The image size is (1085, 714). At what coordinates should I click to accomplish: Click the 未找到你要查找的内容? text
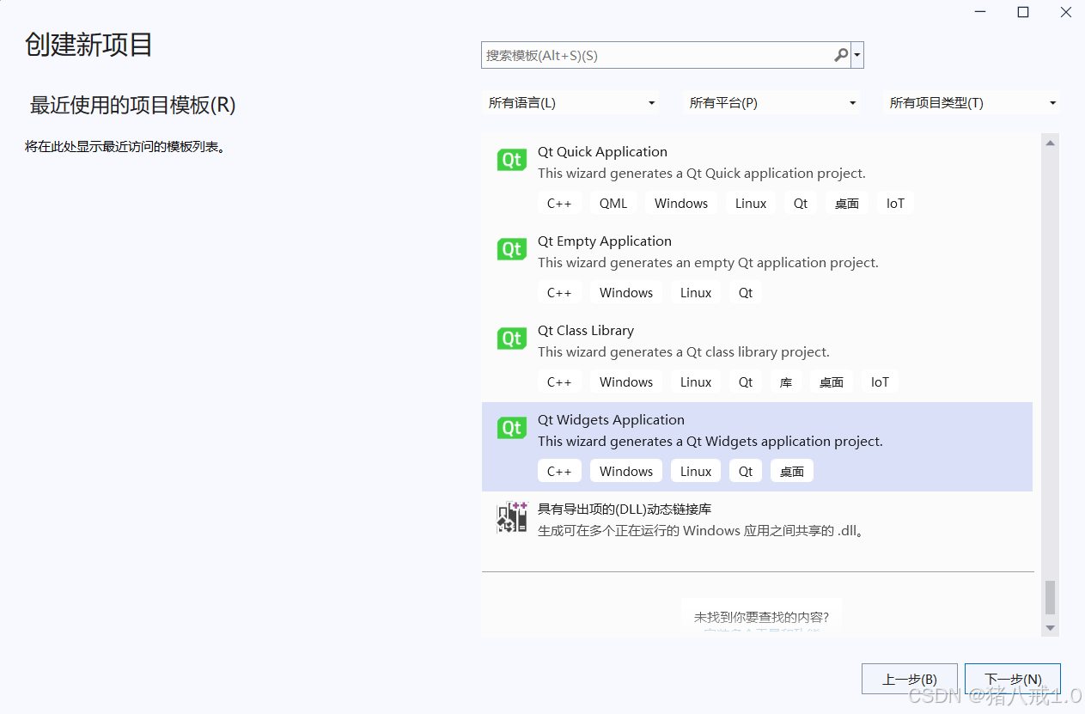click(762, 617)
